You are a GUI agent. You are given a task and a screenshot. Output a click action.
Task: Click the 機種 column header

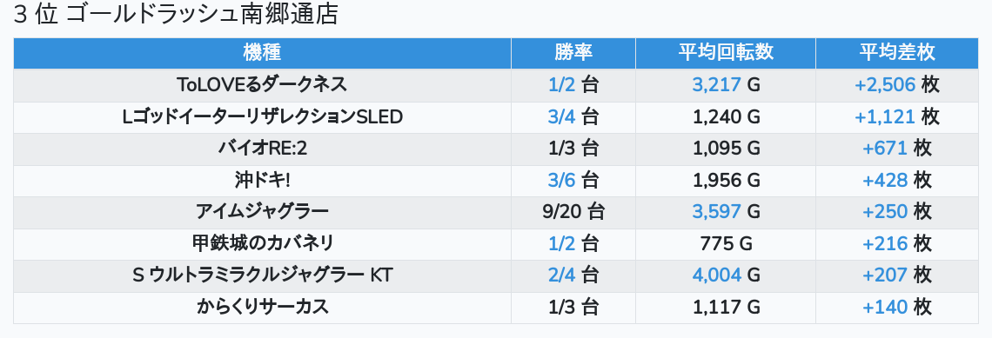(262, 53)
